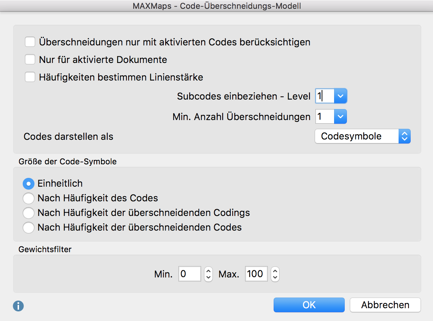Click the 'Subcodes einbeziehen - Level' label
Viewport: 433px width, 321px height.
244,96
